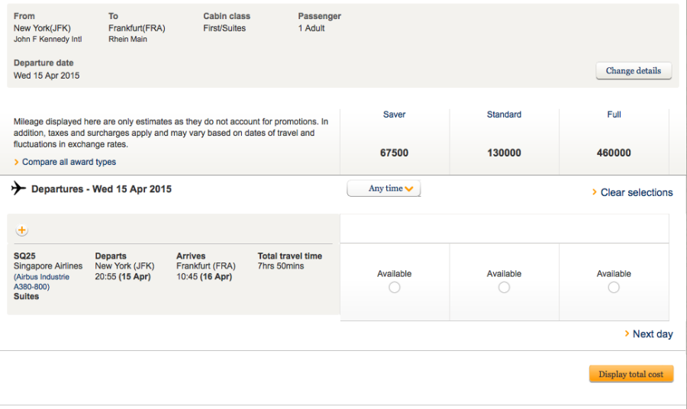
Task: Click the airplane icon beside Departures
Action: pos(19,188)
